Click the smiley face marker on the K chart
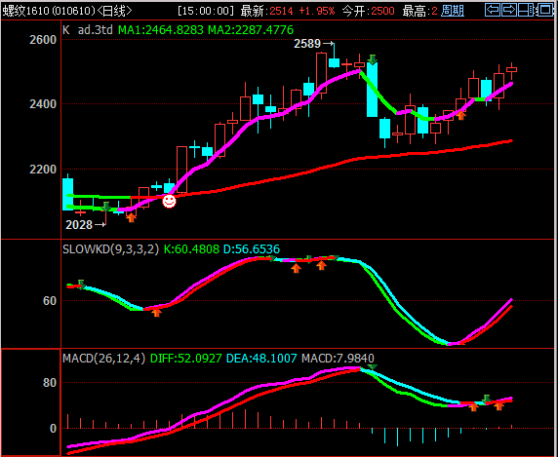558x457 pixels. (x=169, y=201)
